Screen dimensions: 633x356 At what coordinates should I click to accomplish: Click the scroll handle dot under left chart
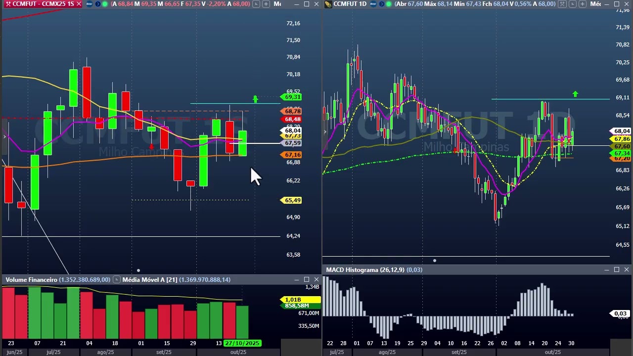(x=138, y=270)
